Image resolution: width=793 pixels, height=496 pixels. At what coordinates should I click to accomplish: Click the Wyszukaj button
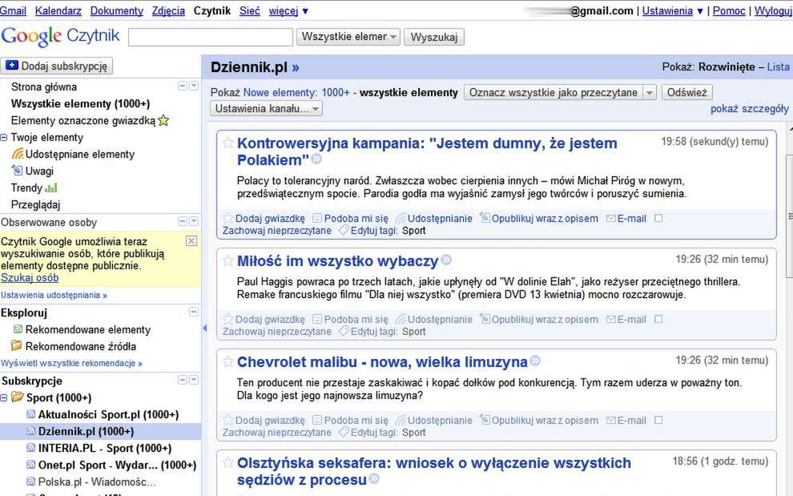coord(434,37)
